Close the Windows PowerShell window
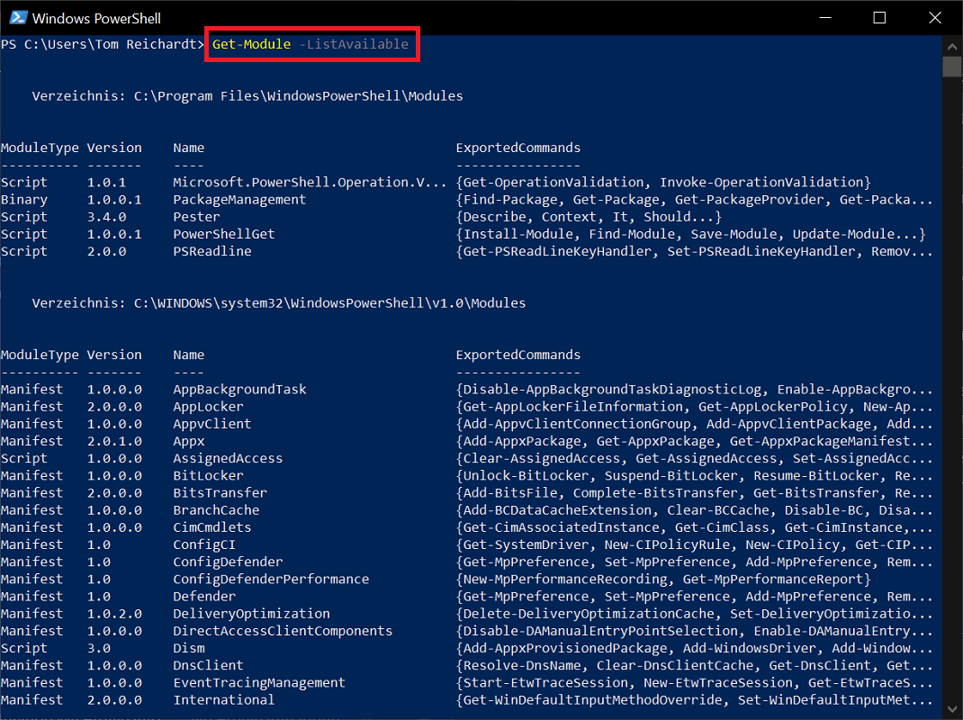The image size is (963, 720). (x=935, y=18)
